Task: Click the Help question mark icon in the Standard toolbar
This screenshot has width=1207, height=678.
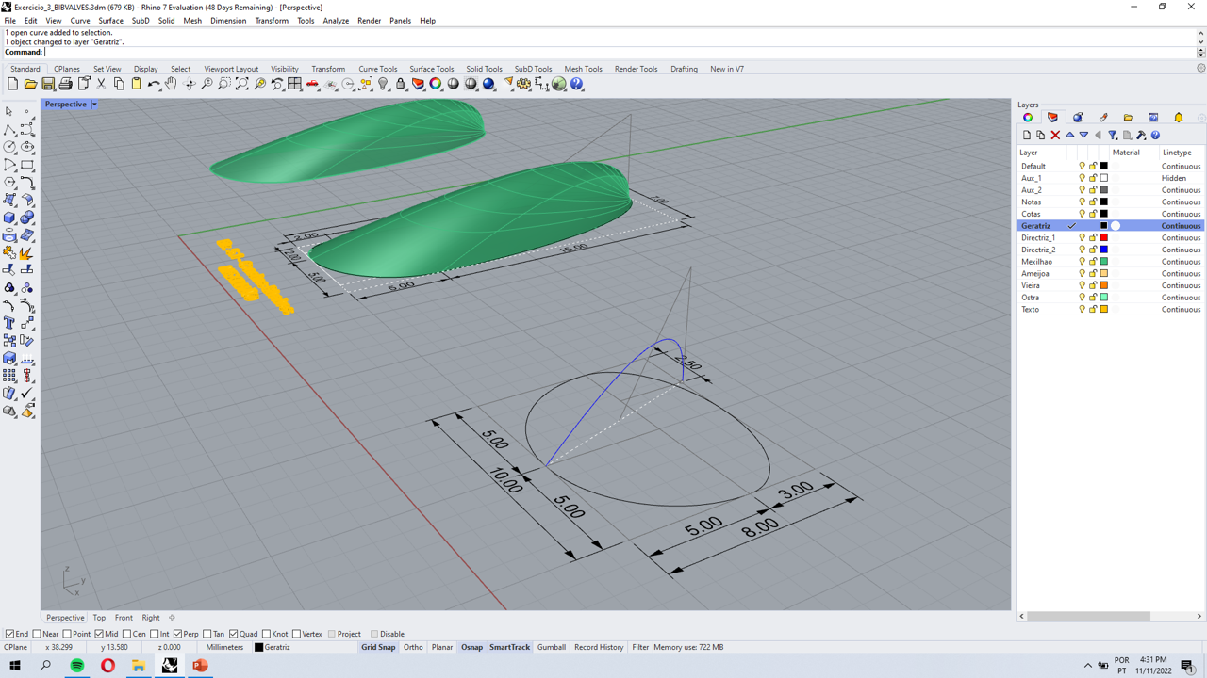Action: pos(577,85)
